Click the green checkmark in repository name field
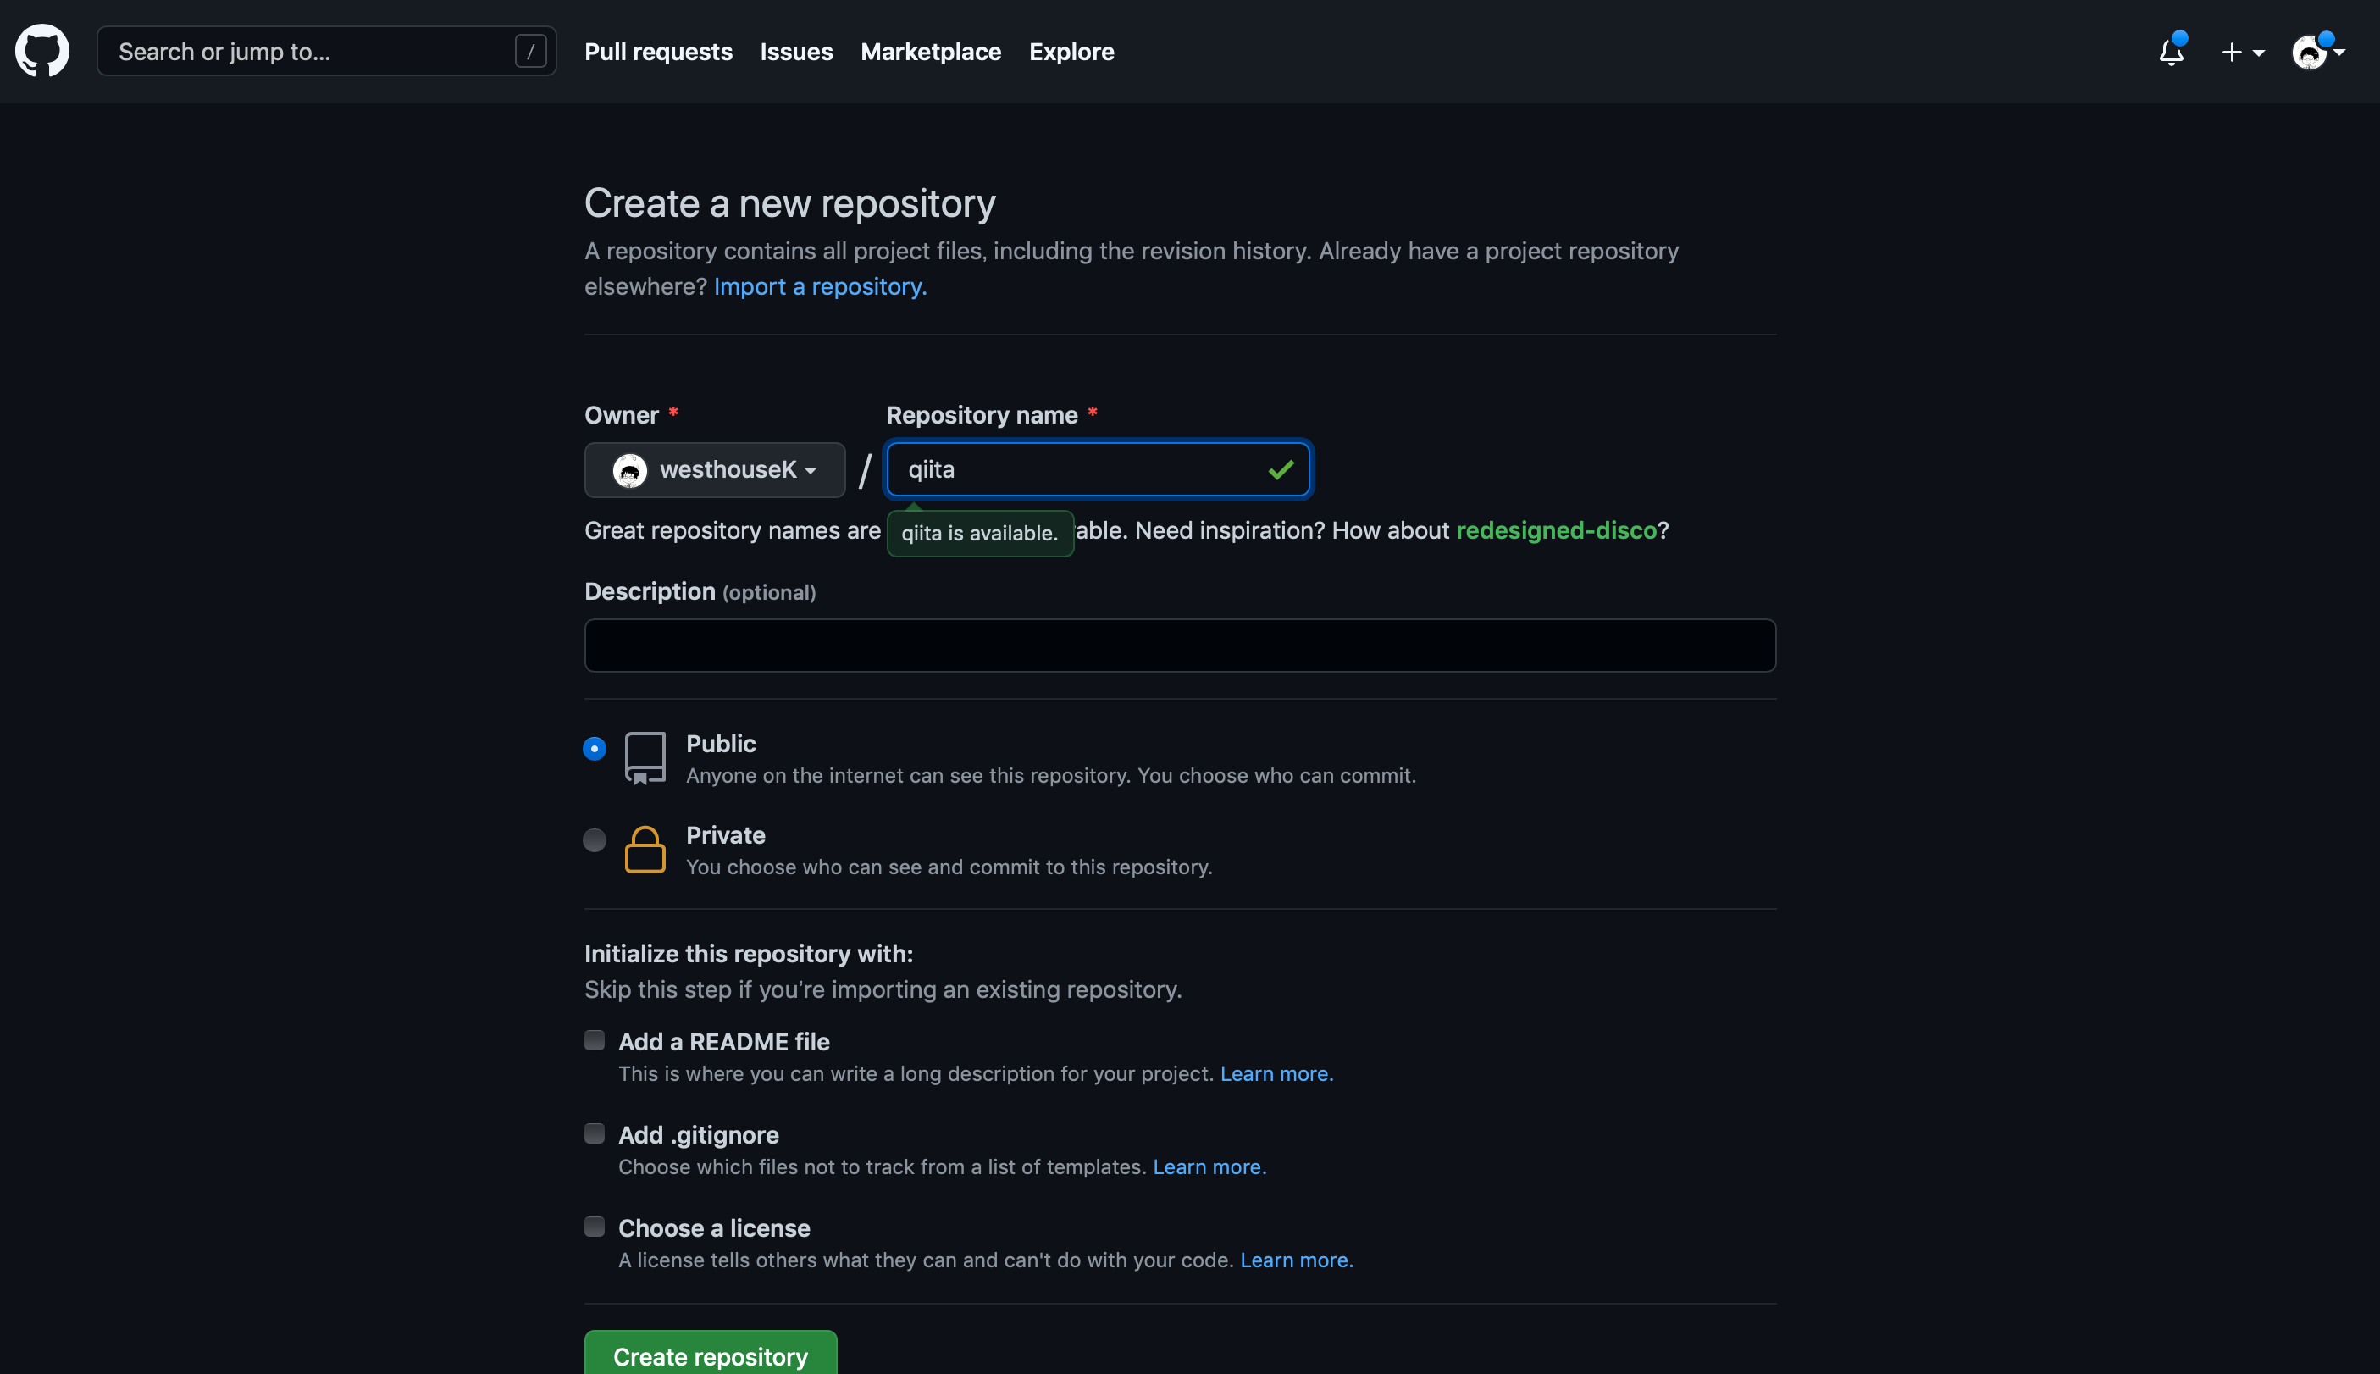 click(x=1280, y=469)
